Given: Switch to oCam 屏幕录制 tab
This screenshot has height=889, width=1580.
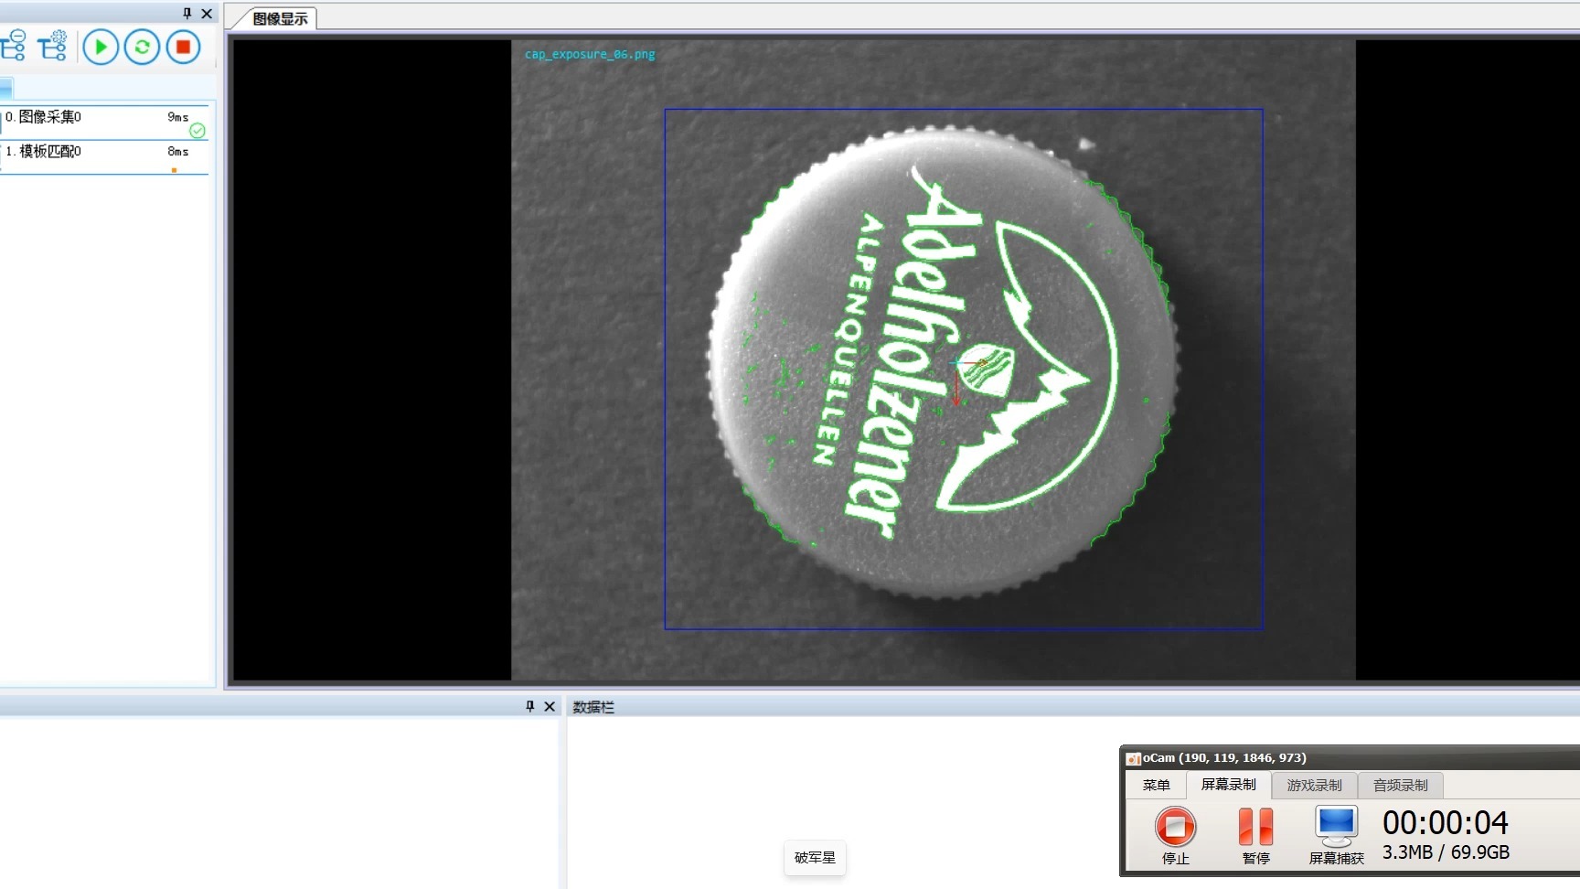Looking at the screenshot, I should 1229,785.
